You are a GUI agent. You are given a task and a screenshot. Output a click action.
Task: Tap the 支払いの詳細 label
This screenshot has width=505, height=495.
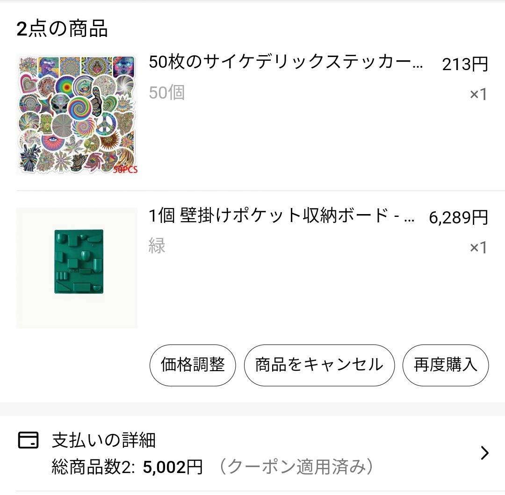(x=103, y=440)
